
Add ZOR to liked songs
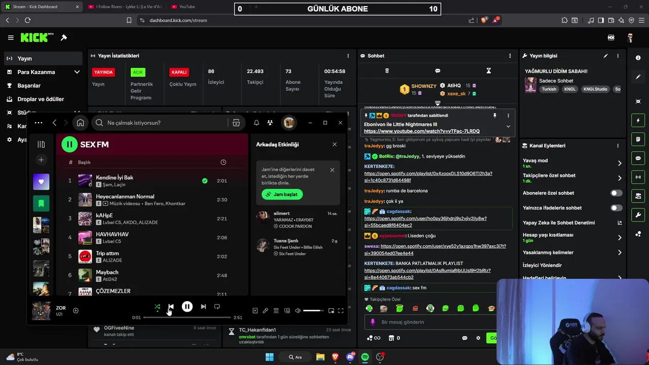coord(76,311)
